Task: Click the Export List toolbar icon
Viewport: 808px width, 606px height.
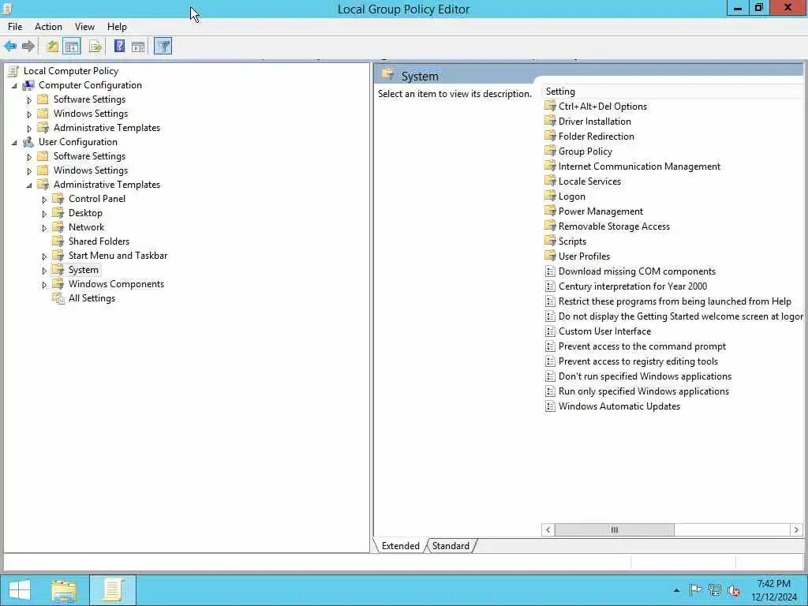Action: tap(95, 47)
